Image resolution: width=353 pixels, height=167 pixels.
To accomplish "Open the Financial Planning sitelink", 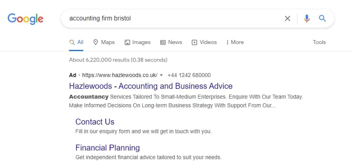I will 107,148.
